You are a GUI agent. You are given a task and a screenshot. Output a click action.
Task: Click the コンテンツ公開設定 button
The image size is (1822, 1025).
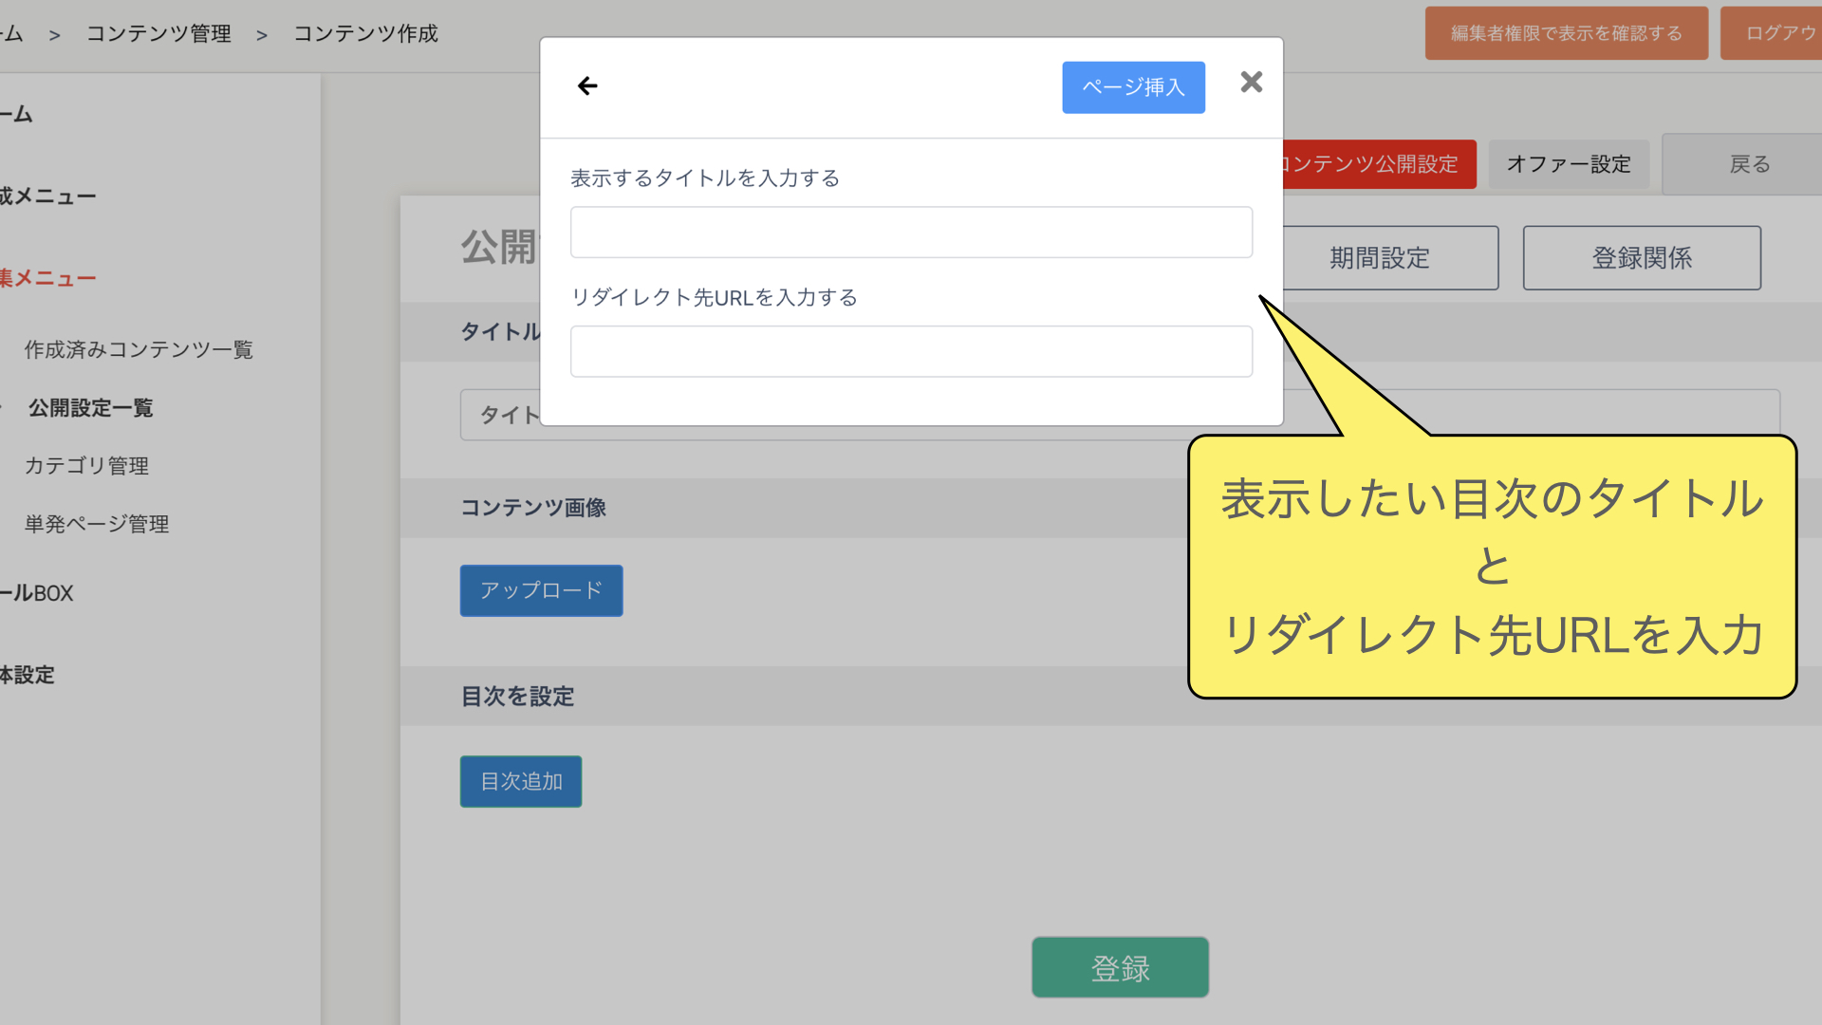click(1376, 164)
